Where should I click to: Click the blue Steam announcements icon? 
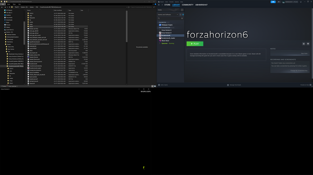(273, 2)
